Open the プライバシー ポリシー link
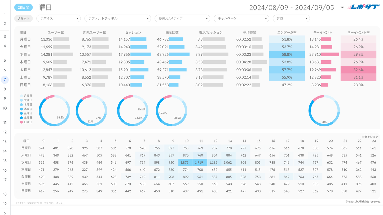Viewport: 383px width, 215px height. [54, 203]
